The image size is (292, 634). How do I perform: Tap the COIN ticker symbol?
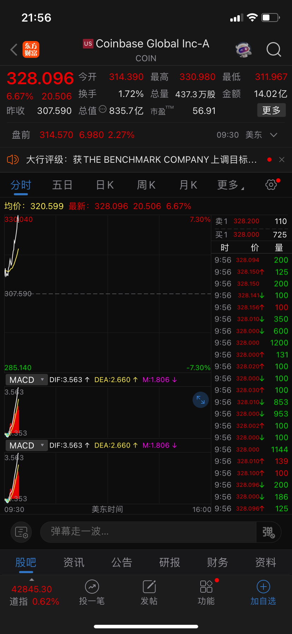146,58
